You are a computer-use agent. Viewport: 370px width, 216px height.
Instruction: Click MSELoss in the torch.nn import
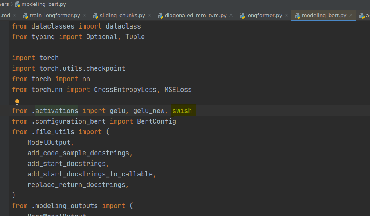(178, 90)
